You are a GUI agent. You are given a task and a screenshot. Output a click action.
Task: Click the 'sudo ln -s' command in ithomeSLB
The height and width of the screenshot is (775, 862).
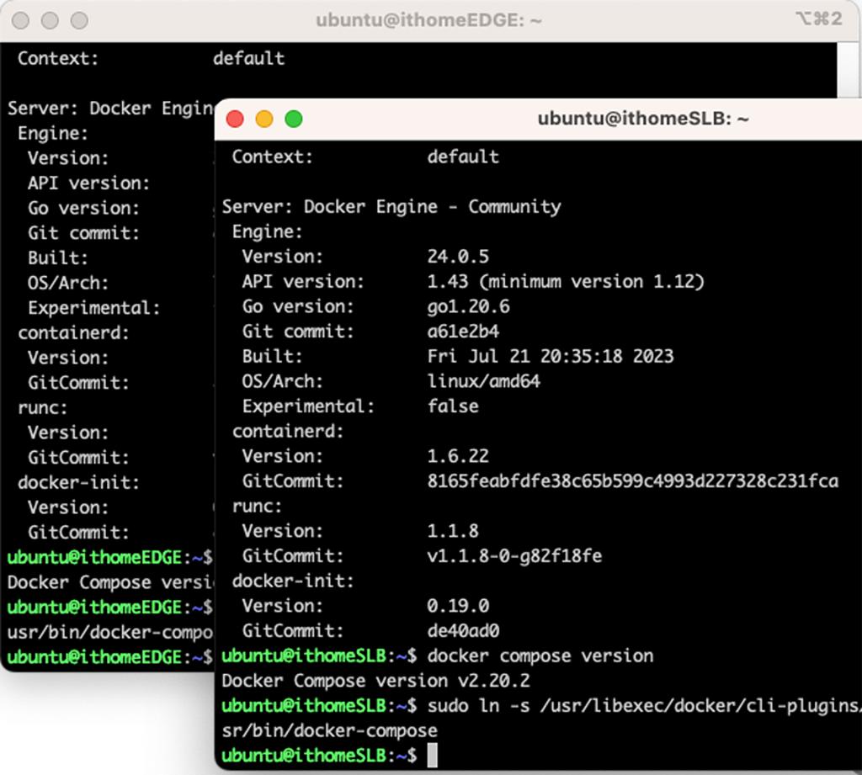pos(644,706)
